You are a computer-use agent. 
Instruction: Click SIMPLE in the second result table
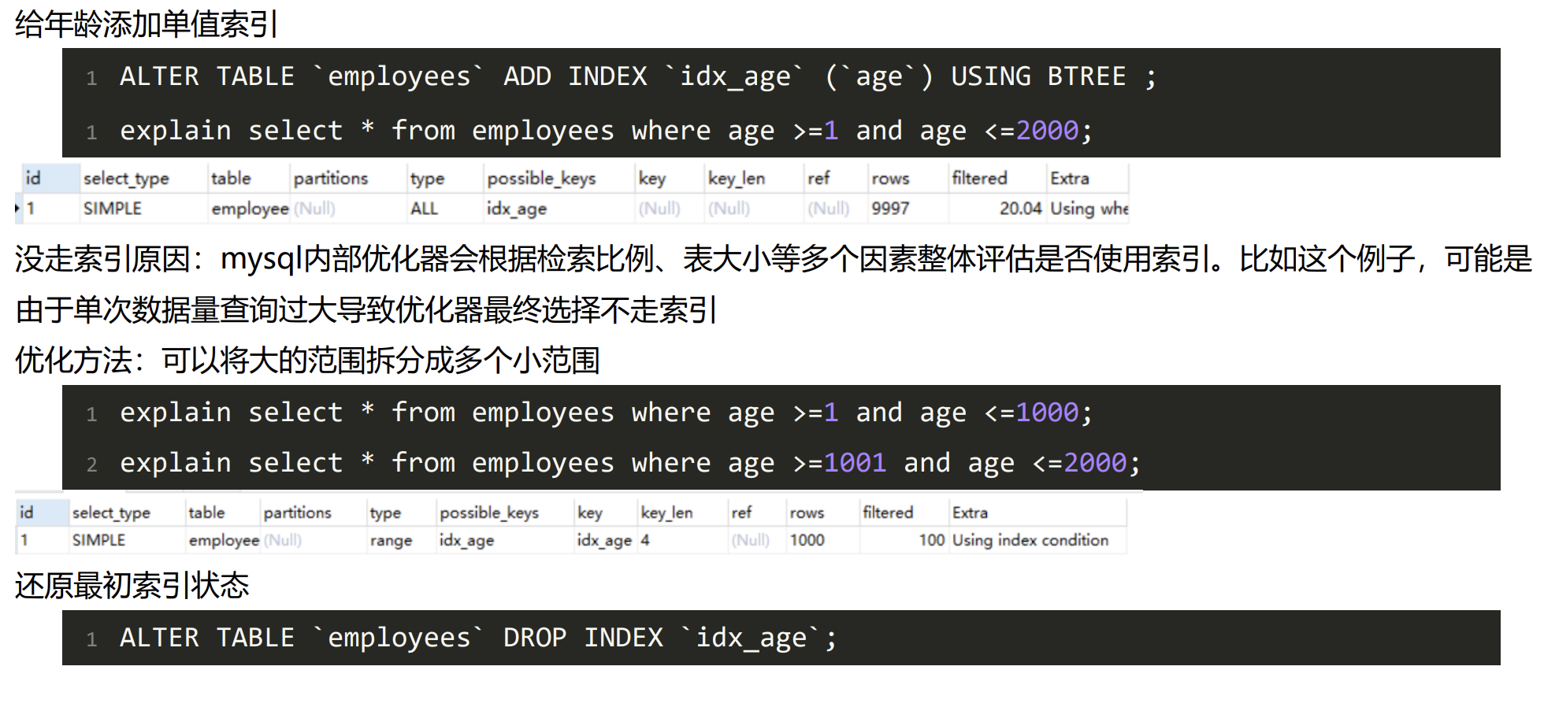click(x=98, y=540)
